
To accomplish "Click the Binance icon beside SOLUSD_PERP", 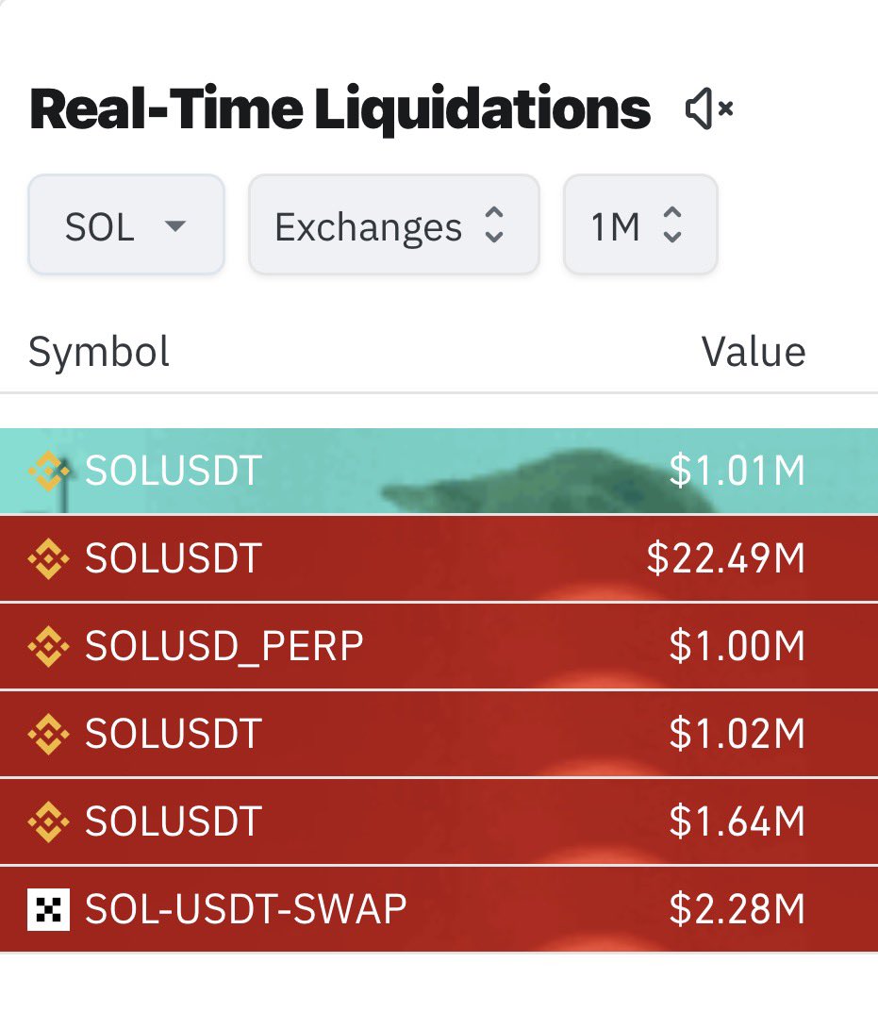I will pos(48,646).
